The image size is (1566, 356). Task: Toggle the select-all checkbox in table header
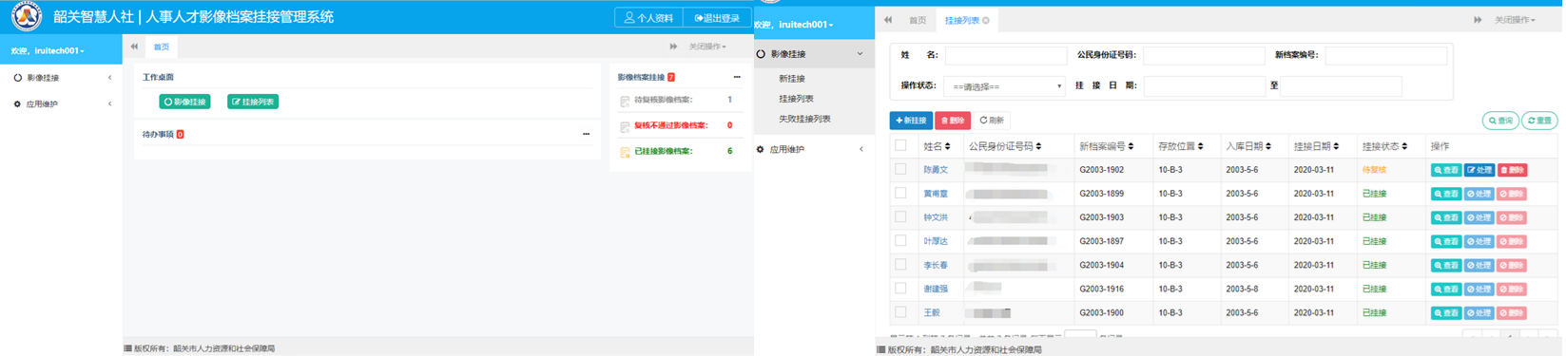[900, 145]
